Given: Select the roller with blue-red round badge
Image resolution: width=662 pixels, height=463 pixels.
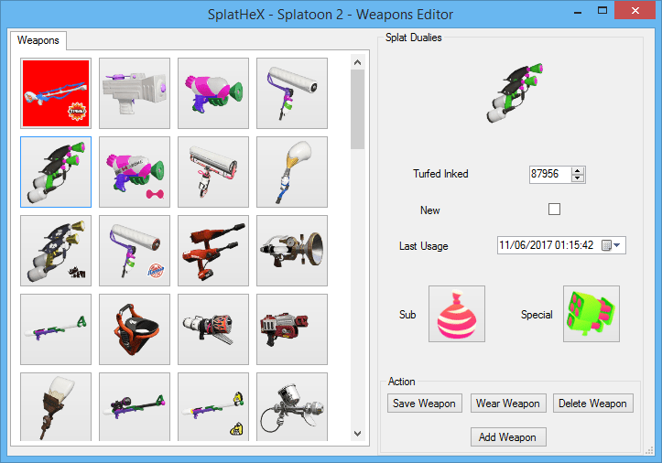Looking at the screenshot, I should [135, 251].
